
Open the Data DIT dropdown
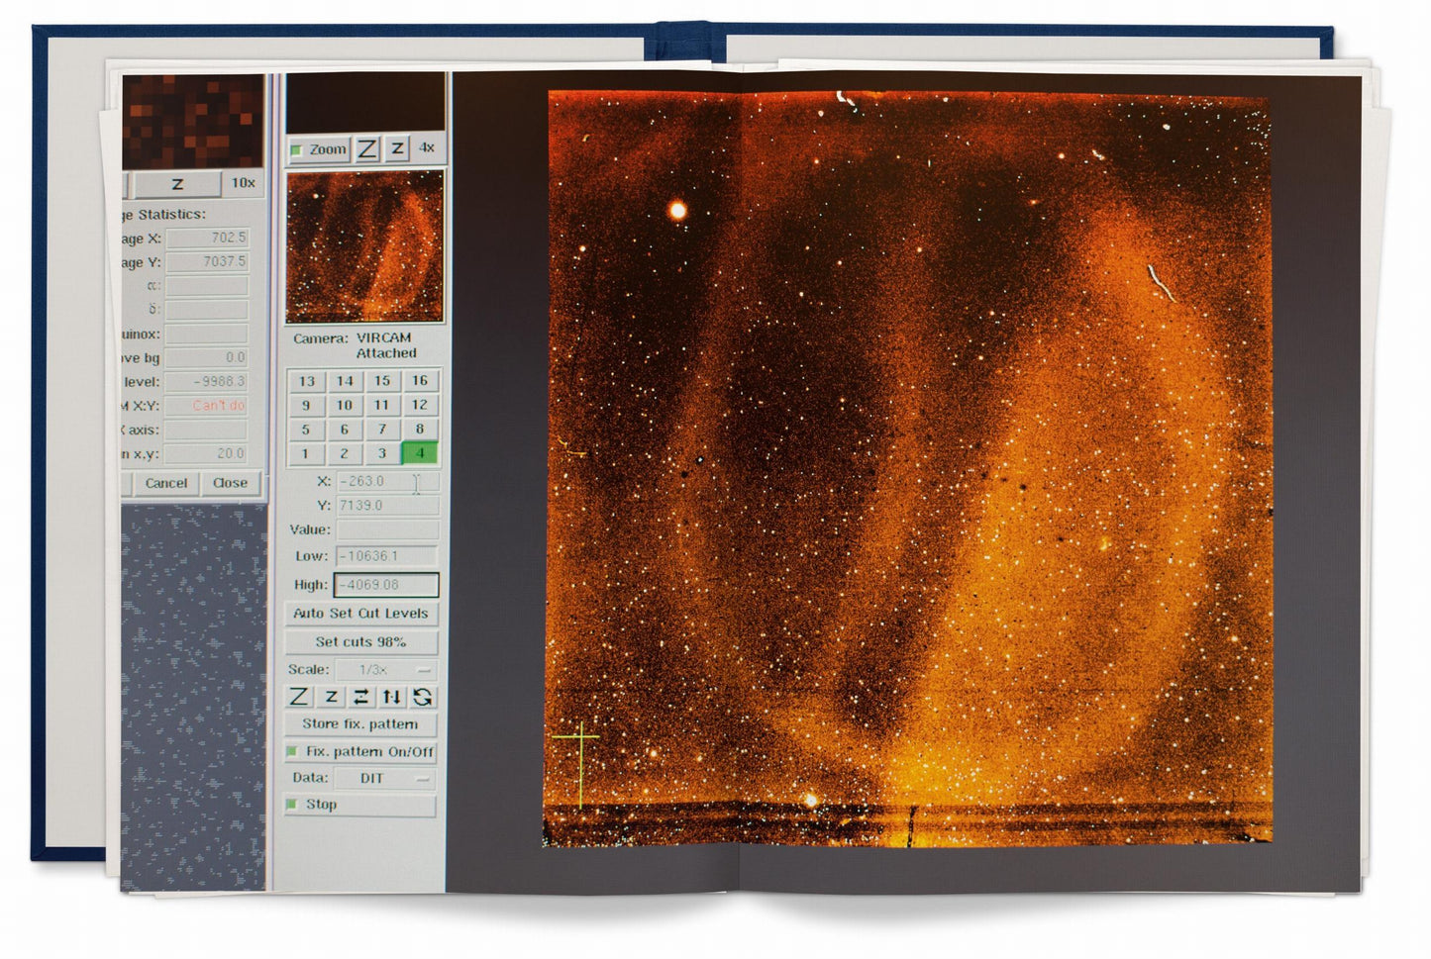pyautogui.click(x=385, y=779)
